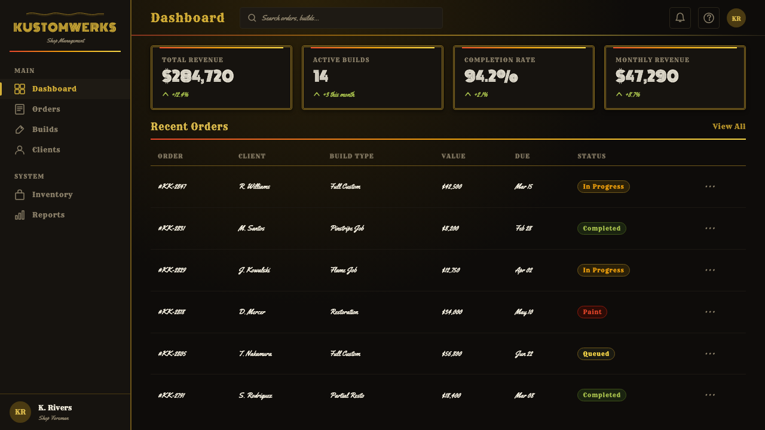The height and width of the screenshot is (430, 765).
Task: Select the Dashboard grid icon in the sidebar
Action: [20, 89]
